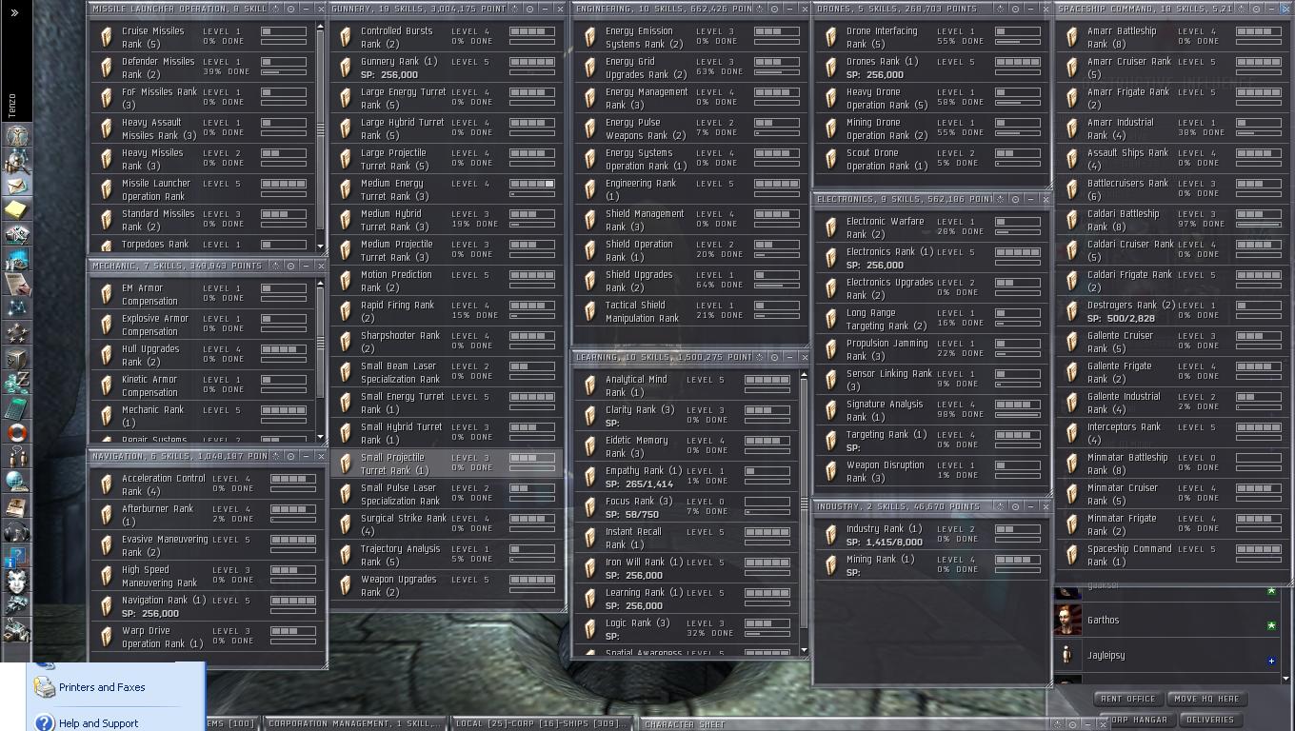Viewport: 1295px width, 731px height.
Task: Click the Learning skills list scroll-down arrow
Action: 804,651
